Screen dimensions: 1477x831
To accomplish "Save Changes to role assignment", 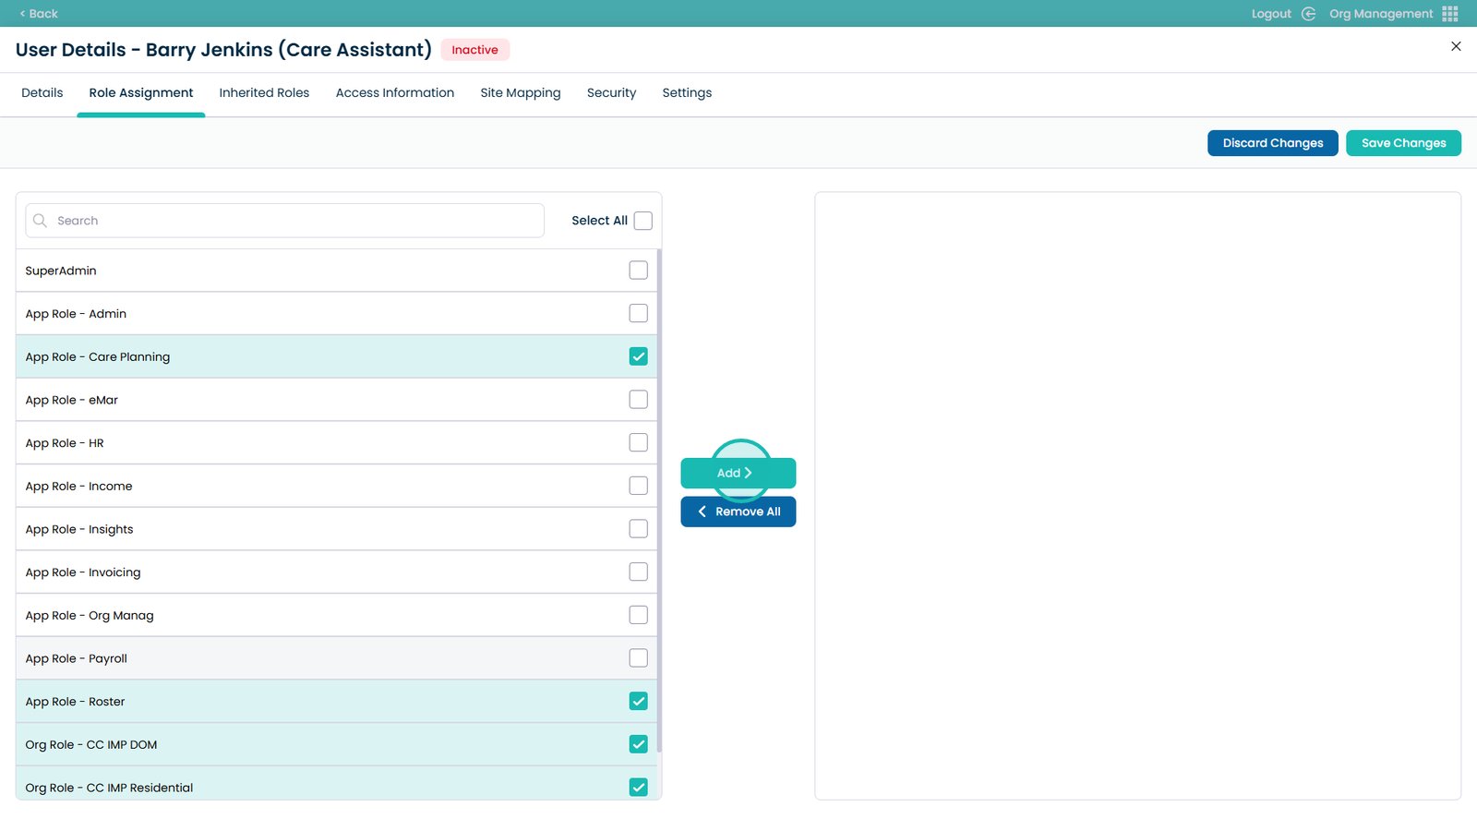I will tap(1402, 143).
